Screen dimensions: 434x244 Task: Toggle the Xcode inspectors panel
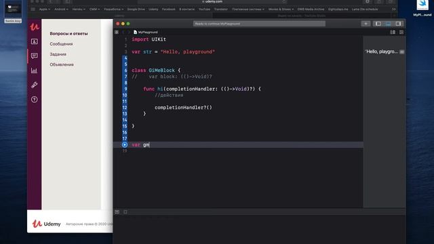coord(398,24)
